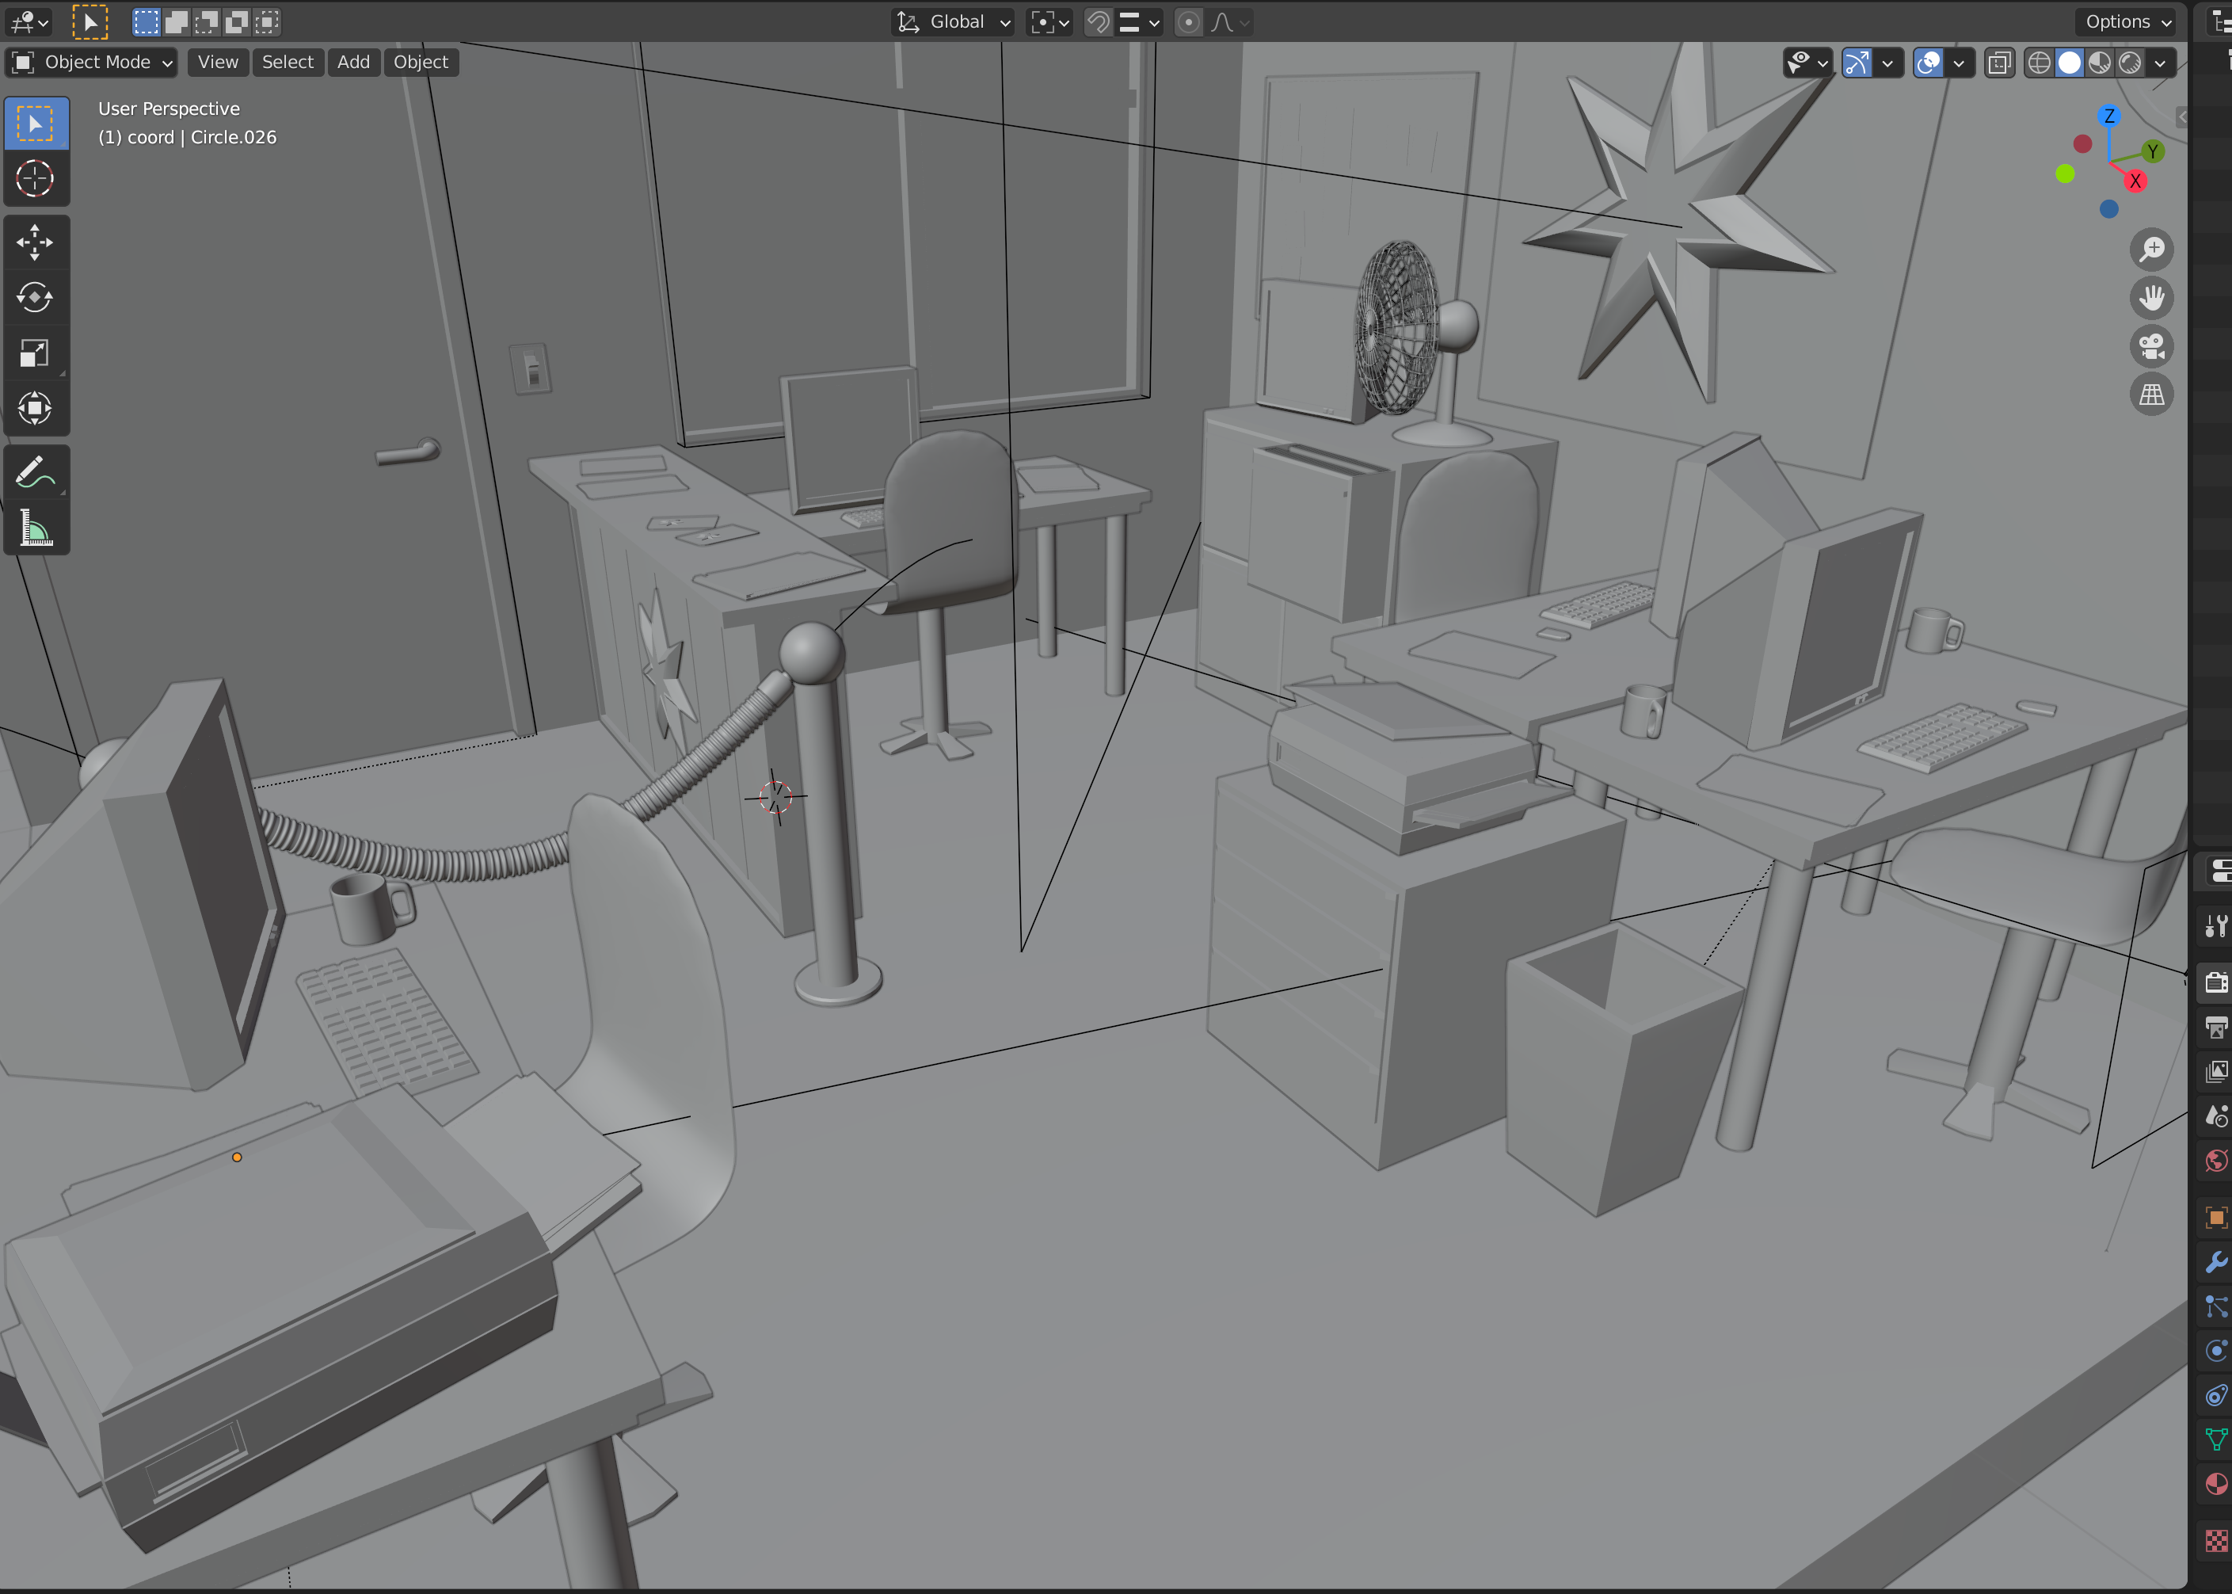Image resolution: width=2232 pixels, height=1594 pixels.
Task: Toggle camera view with camera icon
Action: point(2151,346)
